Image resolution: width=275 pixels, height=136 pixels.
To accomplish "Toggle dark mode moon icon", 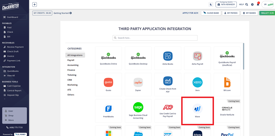I will 211,5.
